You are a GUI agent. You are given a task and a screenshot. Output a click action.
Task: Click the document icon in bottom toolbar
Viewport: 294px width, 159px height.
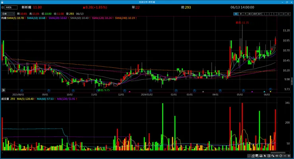click(x=249, y=156)
